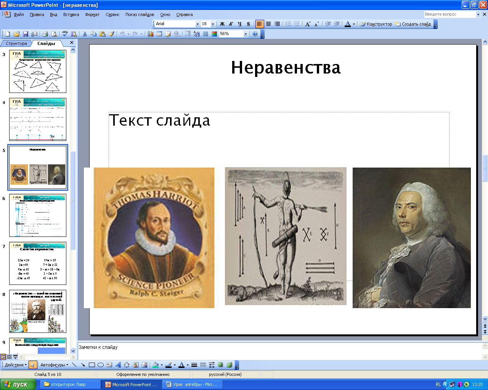The height and width of the screenshot is (390, 488).
Task: Open the открытурок Лавр folder taskbar button
Action: tap(71, 384)
